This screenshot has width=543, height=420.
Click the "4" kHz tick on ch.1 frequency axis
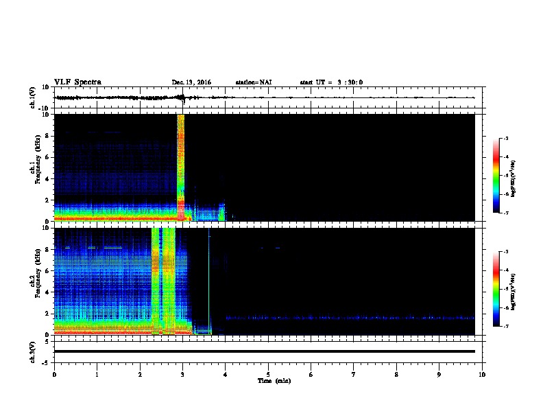tap(47, 179)
